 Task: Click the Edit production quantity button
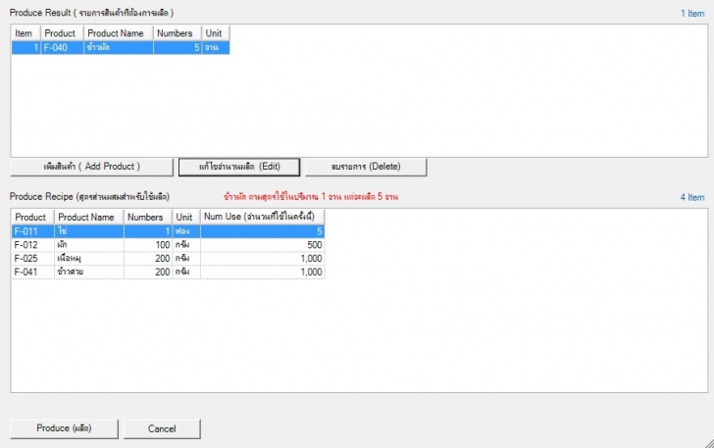[239, 167]
